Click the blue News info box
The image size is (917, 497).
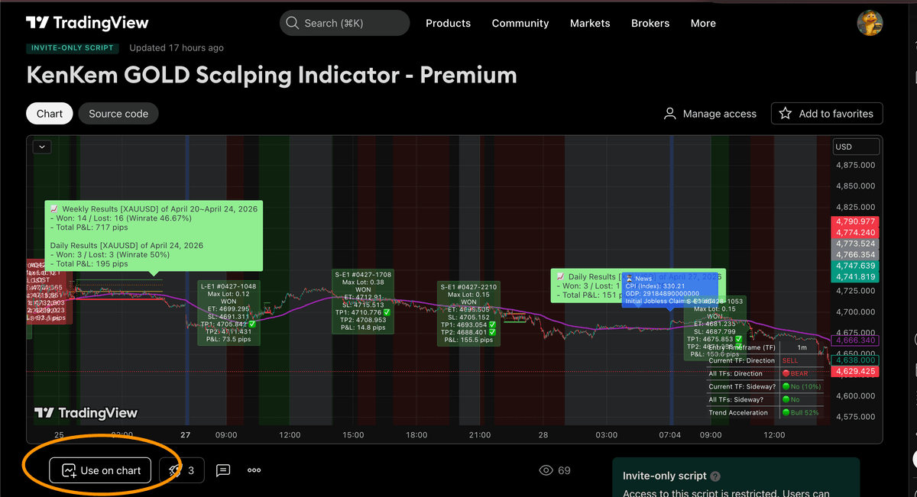670,290
